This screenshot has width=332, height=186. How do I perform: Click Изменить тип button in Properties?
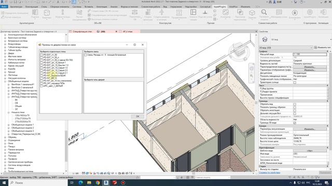322,48
